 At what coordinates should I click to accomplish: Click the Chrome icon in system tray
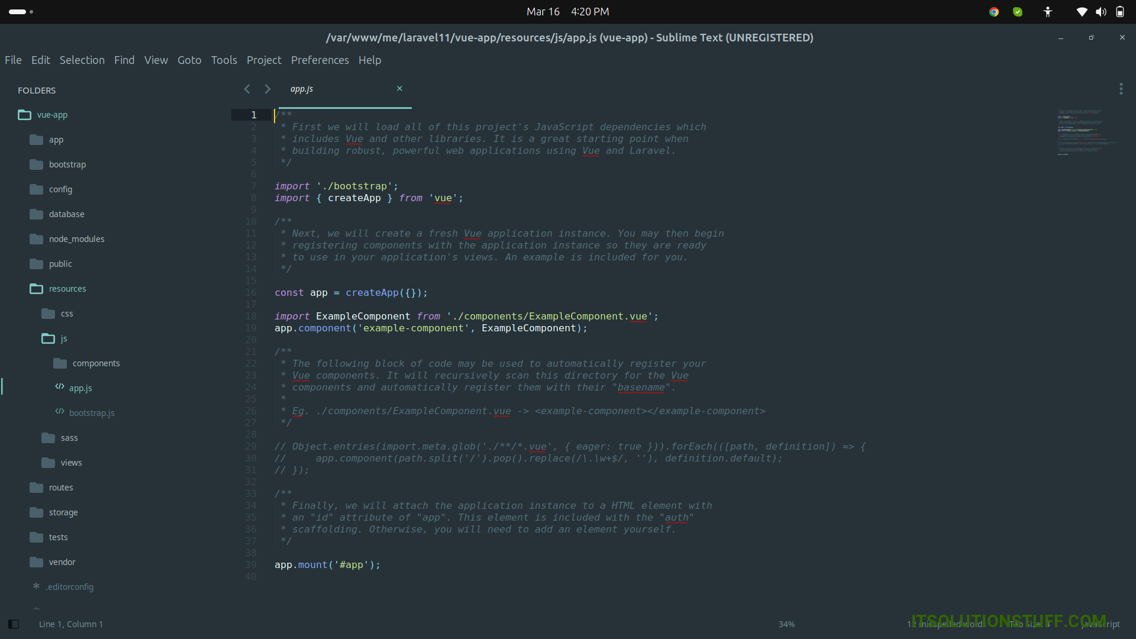[x=993, y=12]
